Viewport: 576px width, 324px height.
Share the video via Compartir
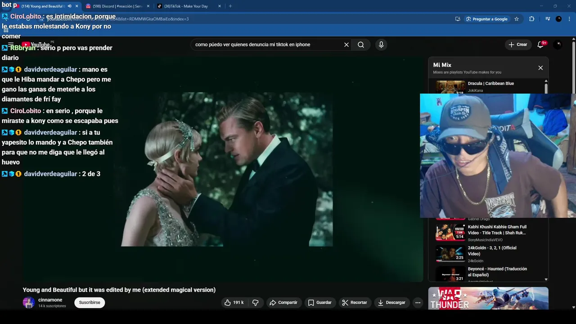[283, 302]
